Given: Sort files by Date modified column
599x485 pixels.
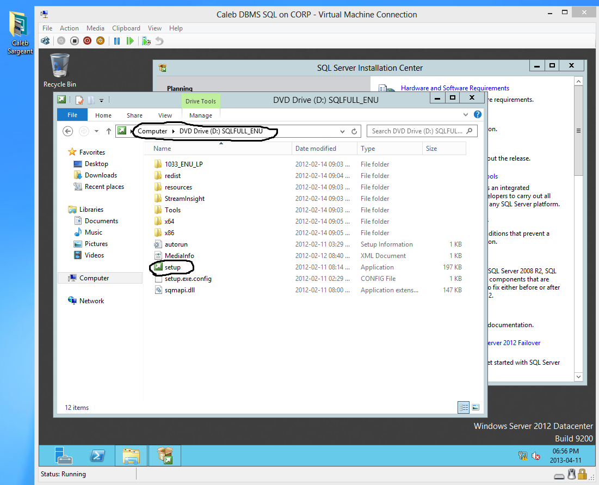Looking at the screenshot, I should click(x=324, y=149).
